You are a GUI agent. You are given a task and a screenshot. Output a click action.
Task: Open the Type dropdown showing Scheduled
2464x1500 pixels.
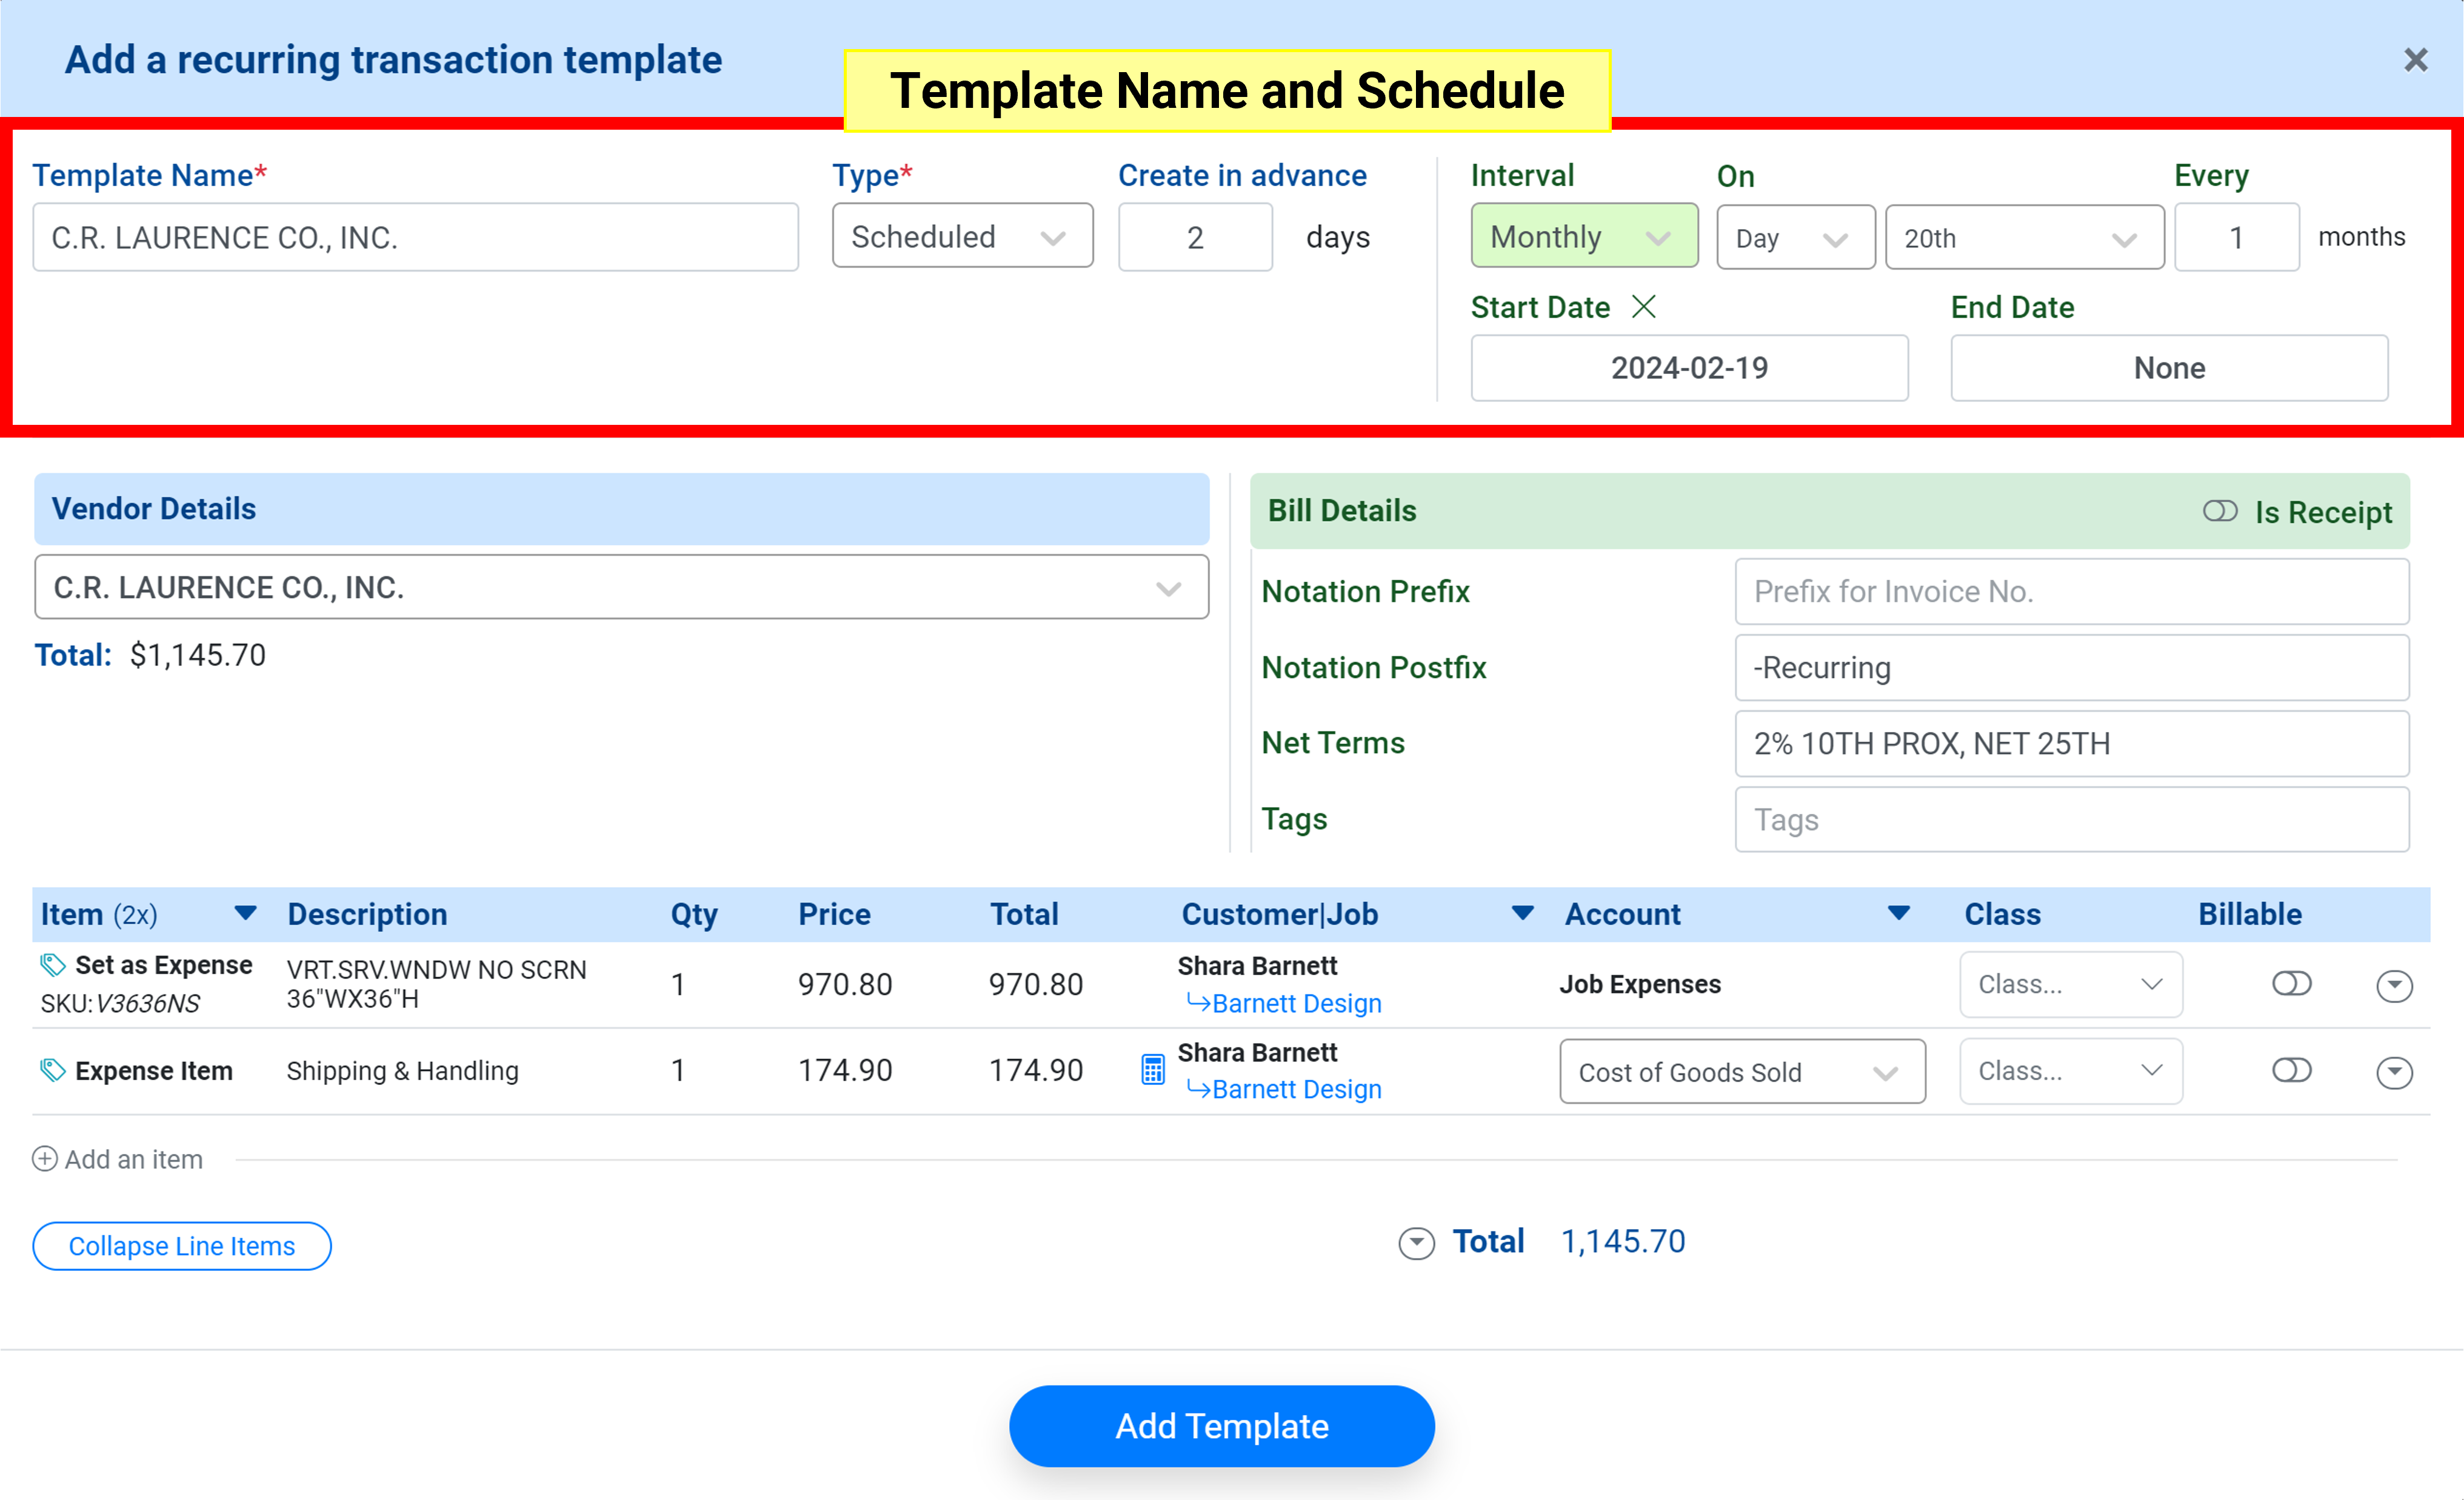coord(962,236)
